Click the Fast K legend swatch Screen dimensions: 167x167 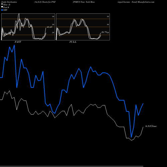[2, 7]
